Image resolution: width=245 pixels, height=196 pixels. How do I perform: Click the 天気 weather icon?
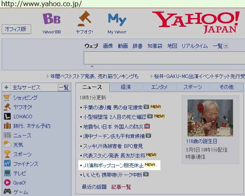(x=7, y=145)
